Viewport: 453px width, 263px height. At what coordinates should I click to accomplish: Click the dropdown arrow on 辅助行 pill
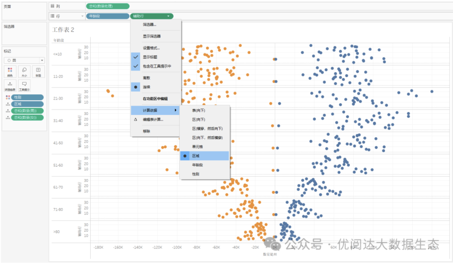point(168,16)
